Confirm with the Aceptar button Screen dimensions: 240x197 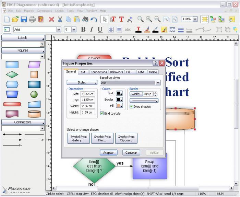click(x=109, y=153)
